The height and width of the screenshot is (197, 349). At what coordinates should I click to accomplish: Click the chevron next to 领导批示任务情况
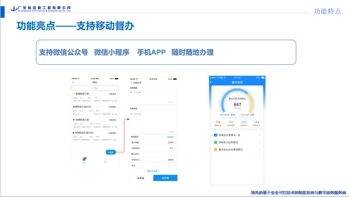pyautogui.click(x=260, y=142)
